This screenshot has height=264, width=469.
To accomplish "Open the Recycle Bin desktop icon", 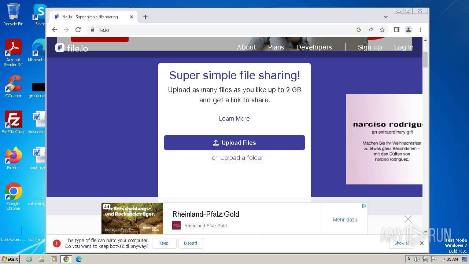I will (x=13, y=15).
